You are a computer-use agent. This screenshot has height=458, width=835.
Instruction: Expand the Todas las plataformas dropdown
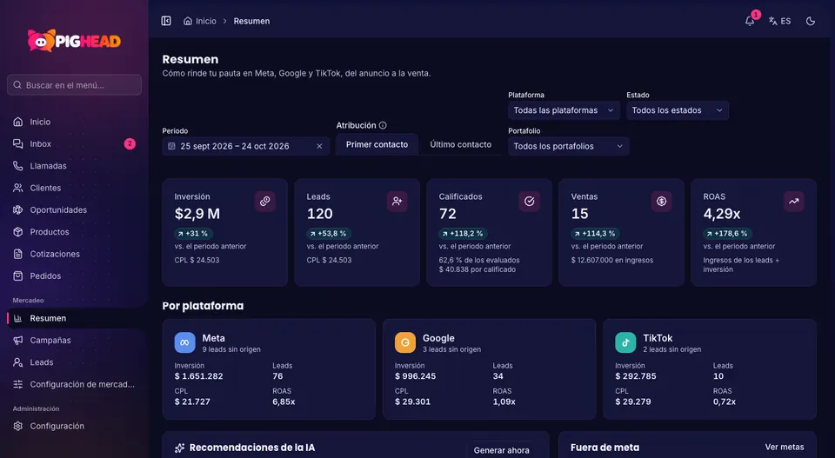pyautogui.click(x=564, y=110)
